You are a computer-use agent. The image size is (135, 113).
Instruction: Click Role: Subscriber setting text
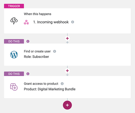(36, 57)
